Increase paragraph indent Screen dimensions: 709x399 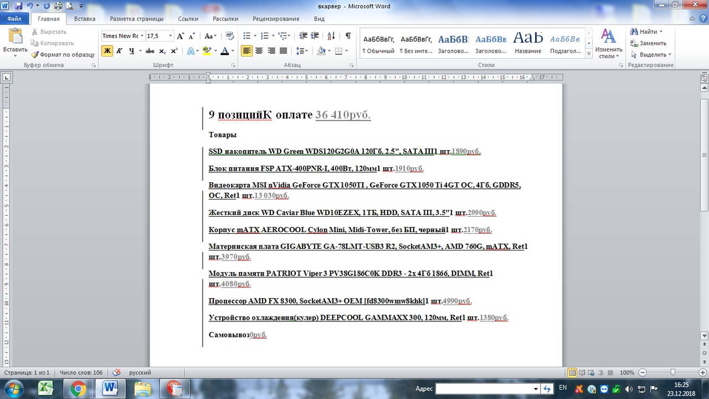[315, 36]
